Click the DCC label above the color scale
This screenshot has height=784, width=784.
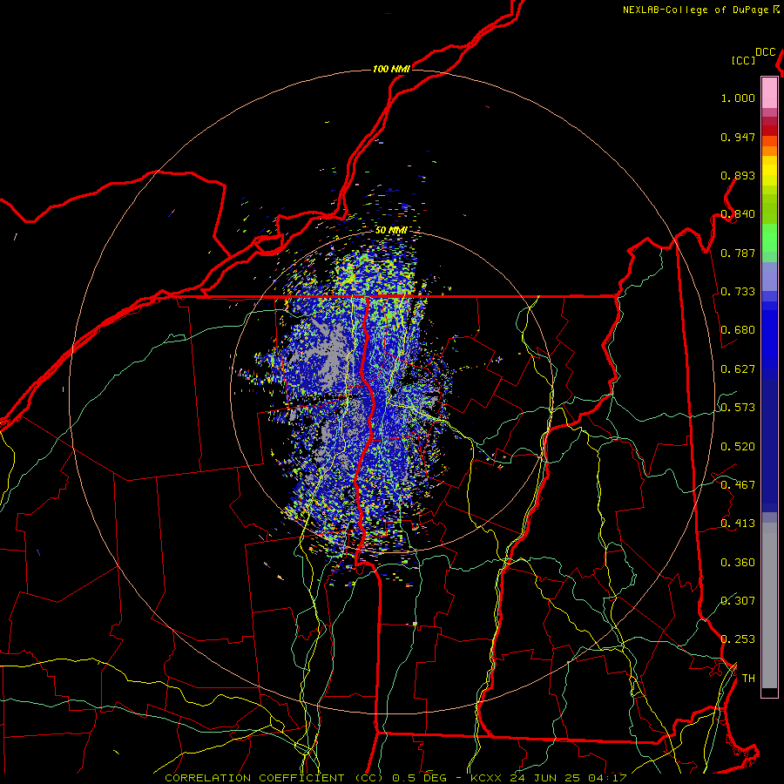[766, 52]
